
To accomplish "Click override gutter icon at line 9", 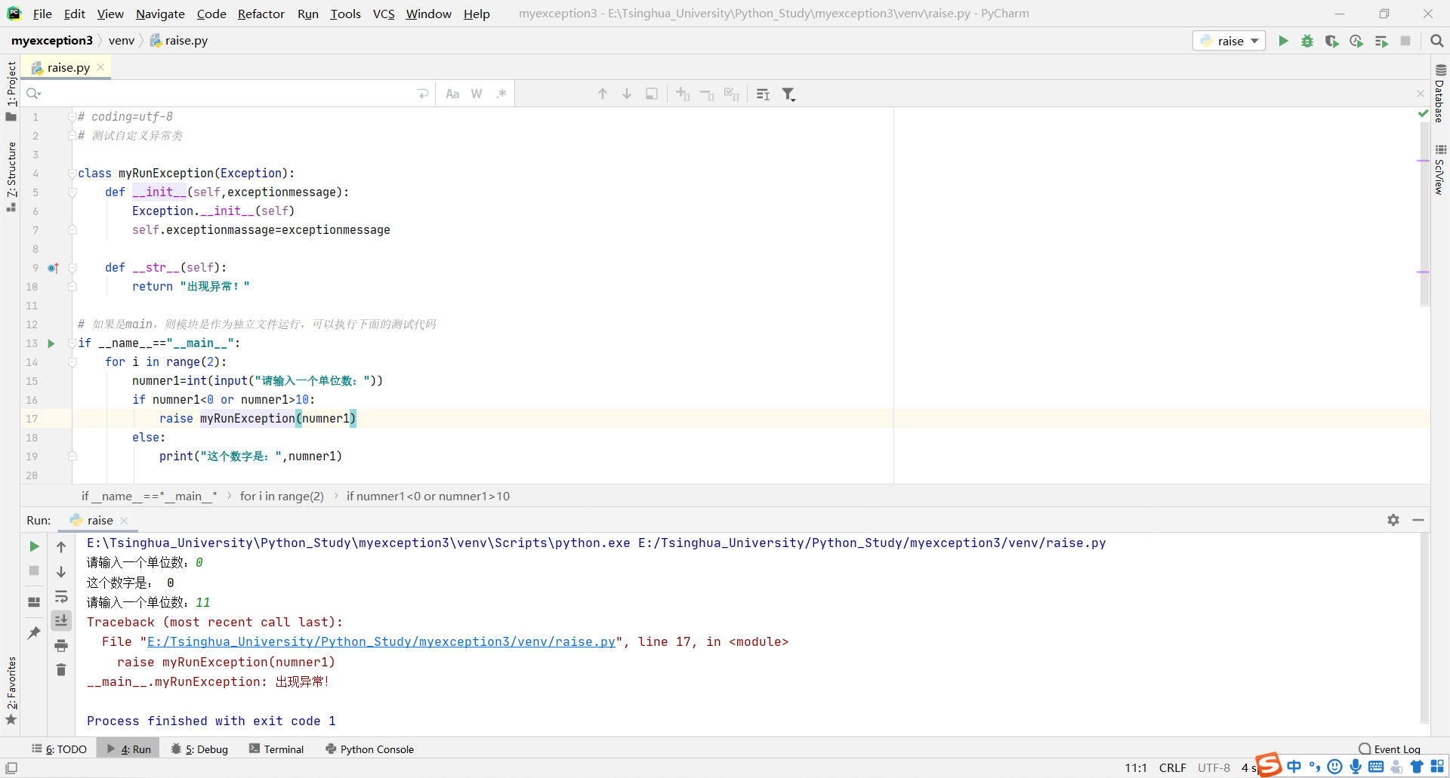I will tap(53, 268).
